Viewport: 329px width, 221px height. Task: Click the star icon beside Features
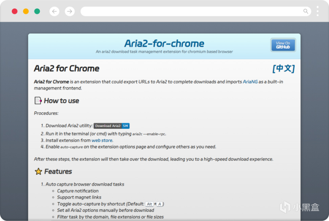pyautogui.click(x=38, y=171)
